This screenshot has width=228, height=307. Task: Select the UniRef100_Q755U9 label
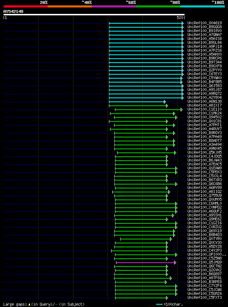(x=204, y=195)
